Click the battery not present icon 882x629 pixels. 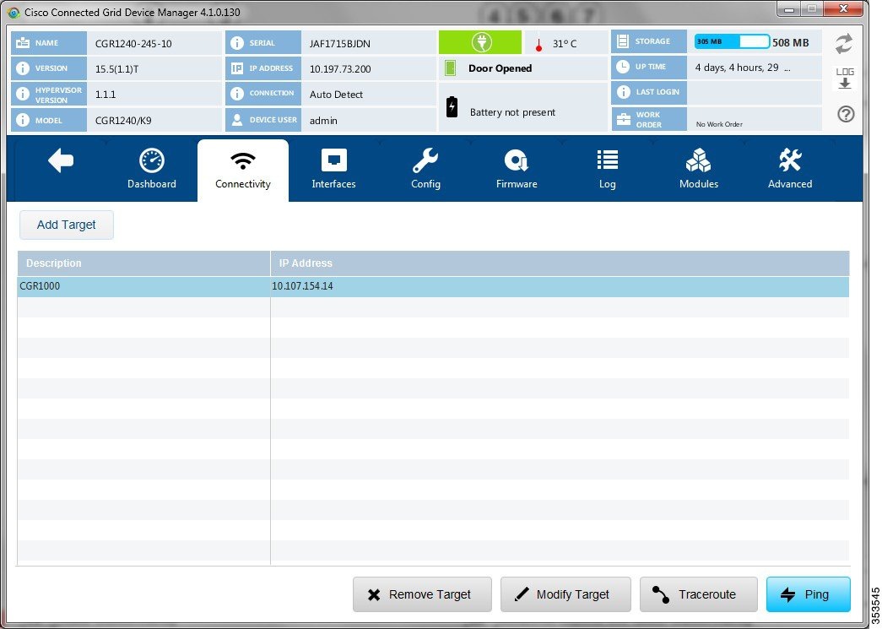pos(452,106)
